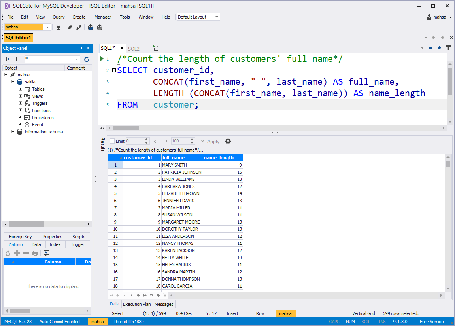455x326 pixels.
Task: Refresh the Object Panel tree
Action: tap(87, 59)
